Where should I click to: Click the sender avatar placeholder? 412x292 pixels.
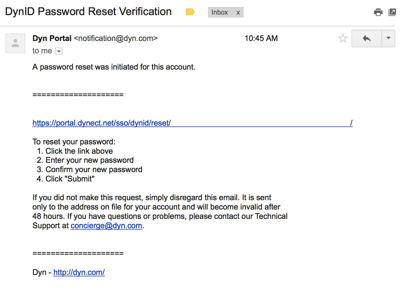point(15,43)
